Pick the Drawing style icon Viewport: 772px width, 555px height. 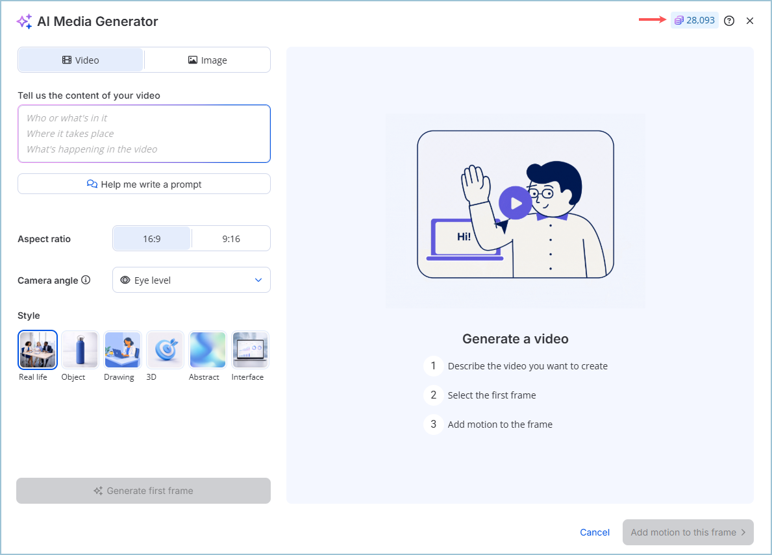tap(123, 350)
